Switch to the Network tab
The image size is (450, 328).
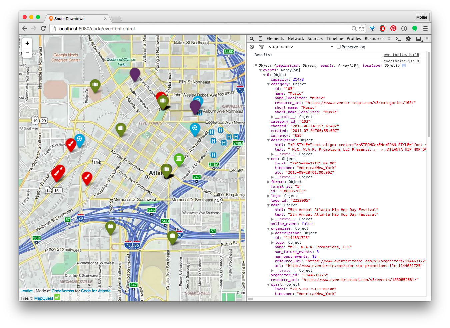click(296, 39)
